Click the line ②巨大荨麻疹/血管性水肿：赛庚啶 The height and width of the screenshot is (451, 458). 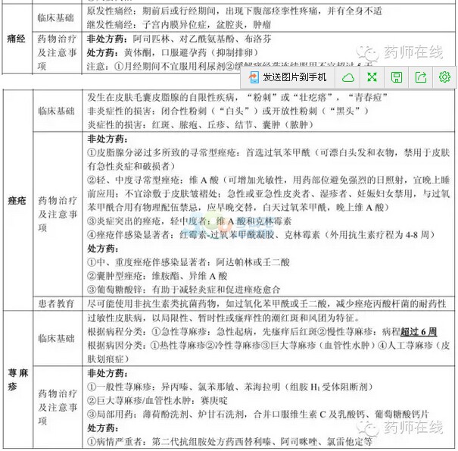157,401
